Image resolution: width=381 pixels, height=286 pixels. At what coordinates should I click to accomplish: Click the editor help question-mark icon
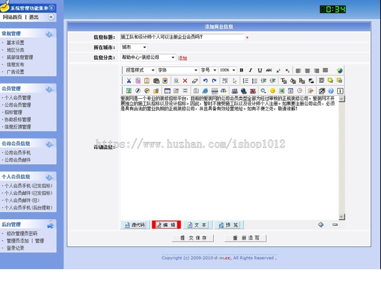click(330, 90)
